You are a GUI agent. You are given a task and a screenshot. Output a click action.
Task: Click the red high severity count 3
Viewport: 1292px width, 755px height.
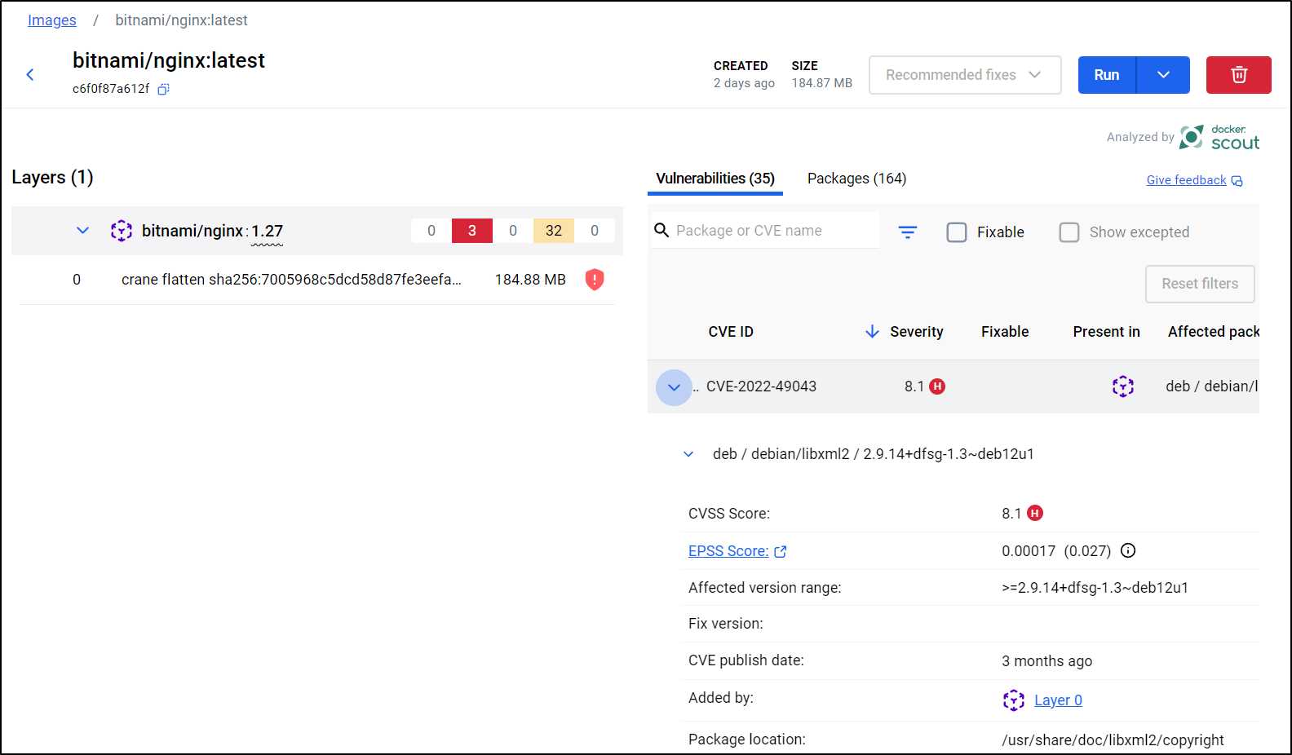[x=472, y=231]
